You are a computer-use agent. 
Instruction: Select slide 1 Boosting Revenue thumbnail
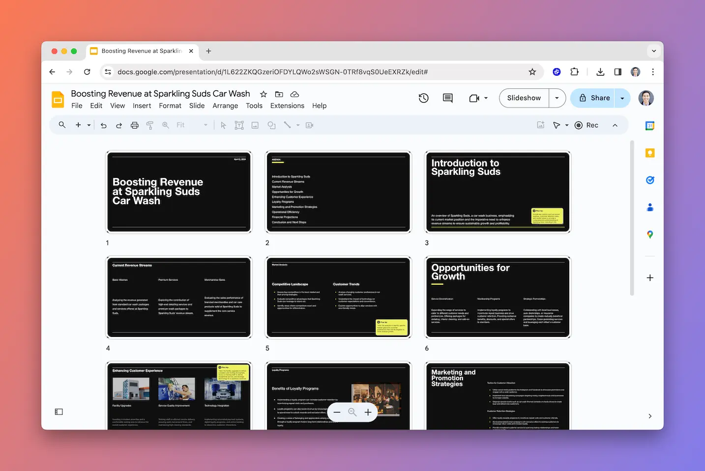coord(179,192)
